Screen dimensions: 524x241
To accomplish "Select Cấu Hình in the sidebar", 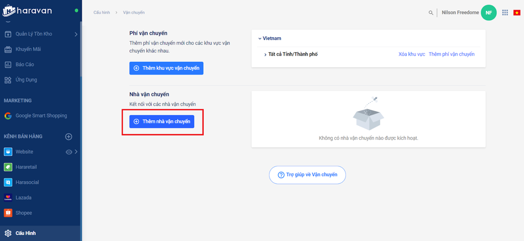I will (26, 233).
